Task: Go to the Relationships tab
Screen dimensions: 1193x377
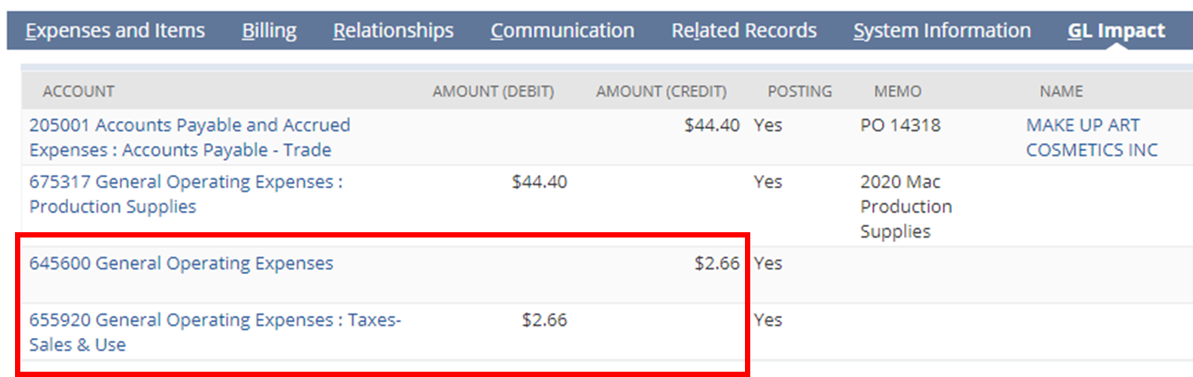Action: click(x=393, y=31)
